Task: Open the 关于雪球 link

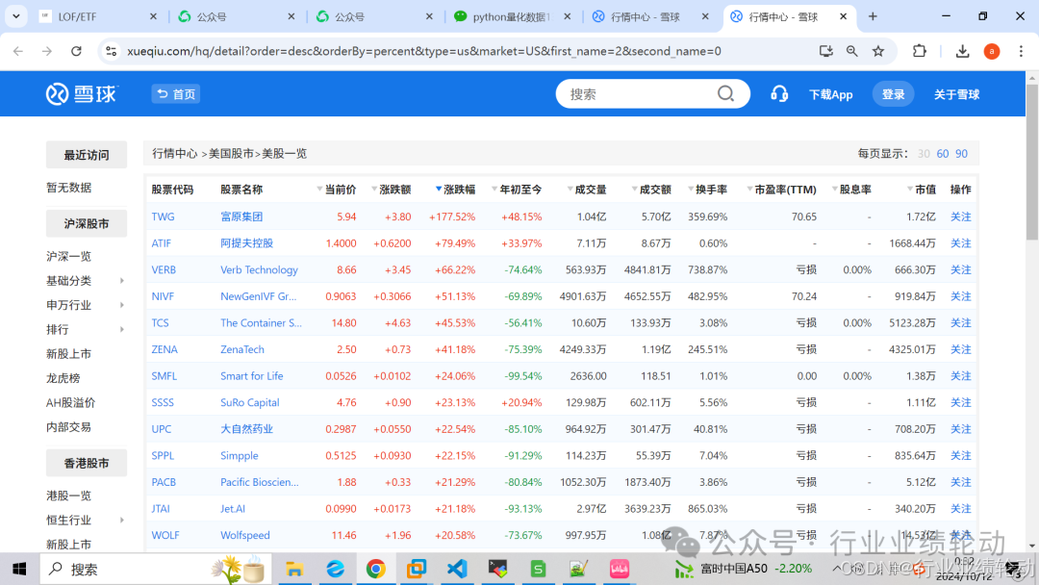Action: (956, 94)
